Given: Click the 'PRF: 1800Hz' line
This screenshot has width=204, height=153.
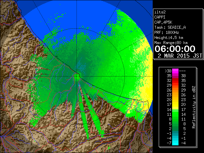Looking at the screenshot, I should [167, 33].
